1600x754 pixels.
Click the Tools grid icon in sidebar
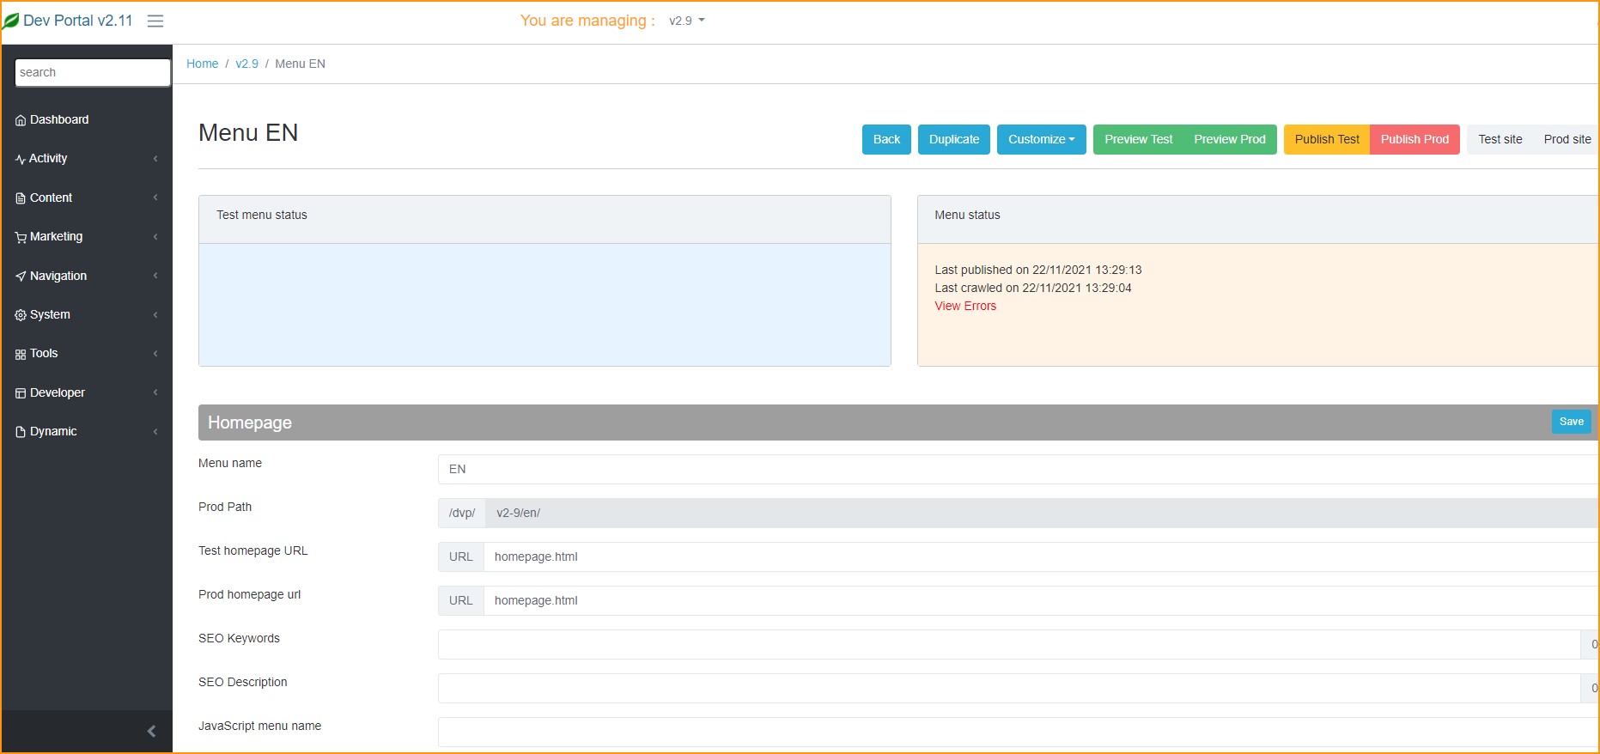(x=21, y=354)
